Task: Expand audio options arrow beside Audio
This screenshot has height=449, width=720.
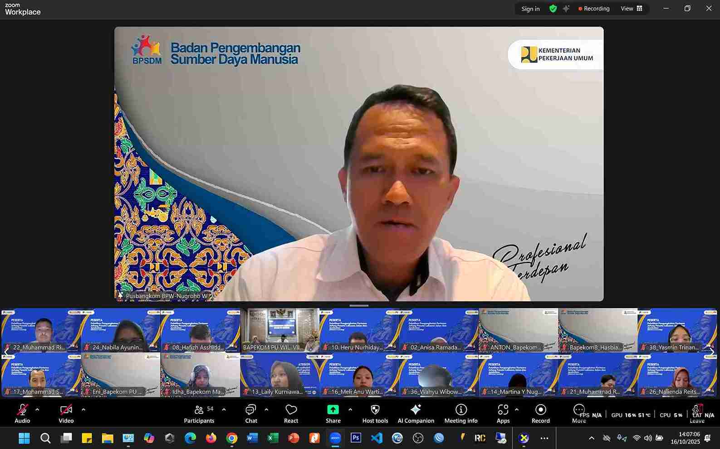Action: (x=37, y=410)
